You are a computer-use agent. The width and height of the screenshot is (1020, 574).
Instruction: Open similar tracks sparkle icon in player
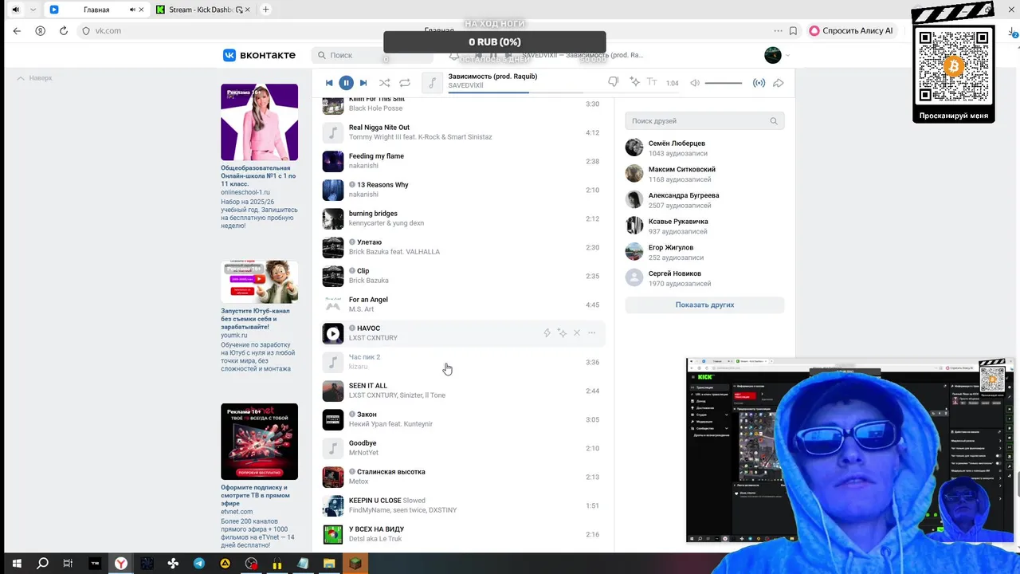click(x=634, y=82)
